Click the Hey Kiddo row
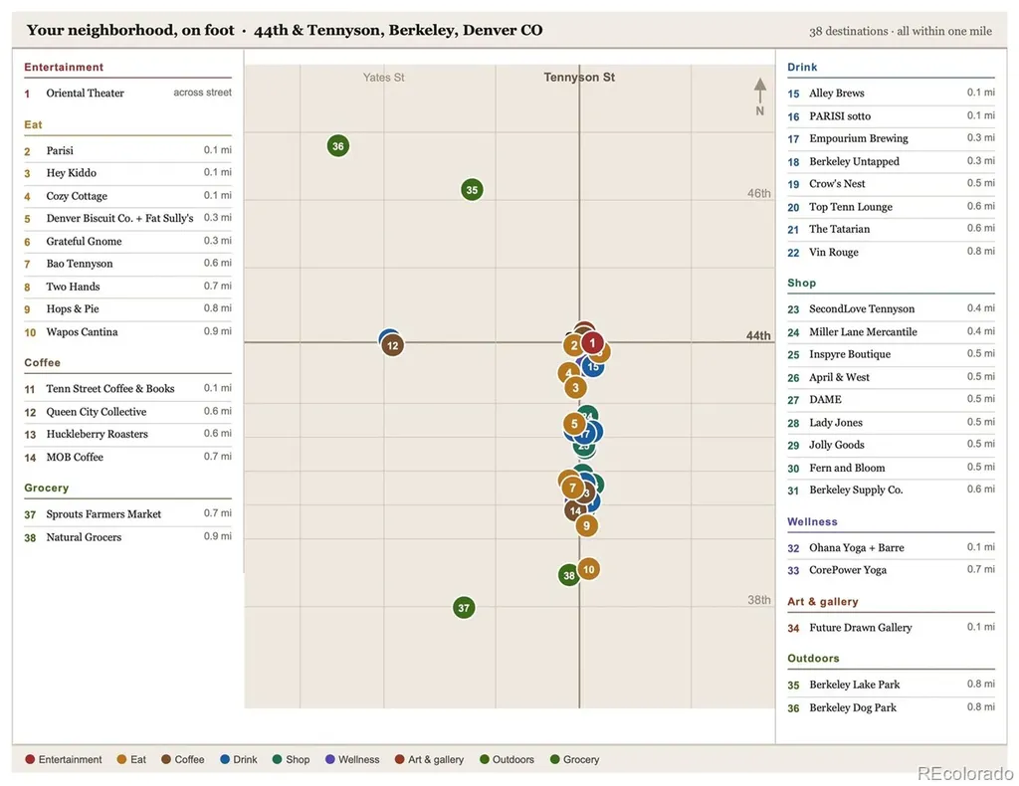The image size is (1019, 786). tap(128, 173)
